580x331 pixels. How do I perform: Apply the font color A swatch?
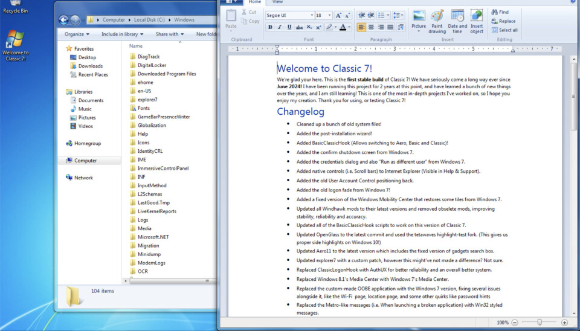click(343, 27)
